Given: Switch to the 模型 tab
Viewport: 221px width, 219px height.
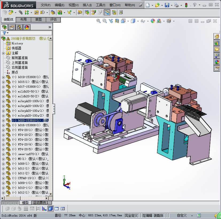Looking at the screenshot, I should pyautogui.click(x=25, y=203).
